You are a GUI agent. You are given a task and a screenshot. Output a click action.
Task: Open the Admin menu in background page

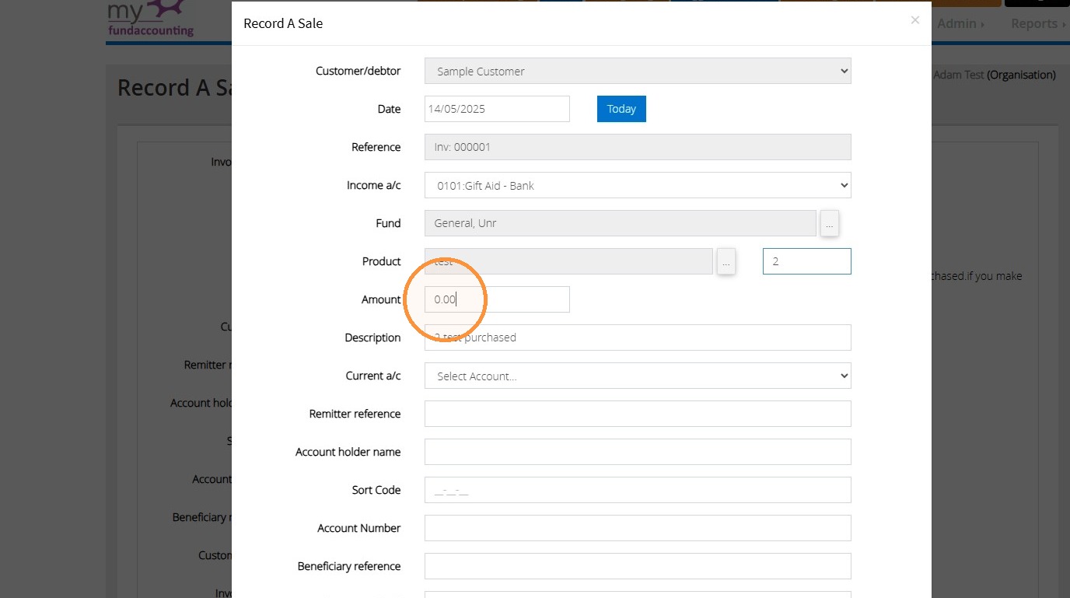point(961,23)
